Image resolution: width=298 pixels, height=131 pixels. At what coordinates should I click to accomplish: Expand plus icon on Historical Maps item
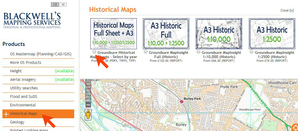(6, 114)
